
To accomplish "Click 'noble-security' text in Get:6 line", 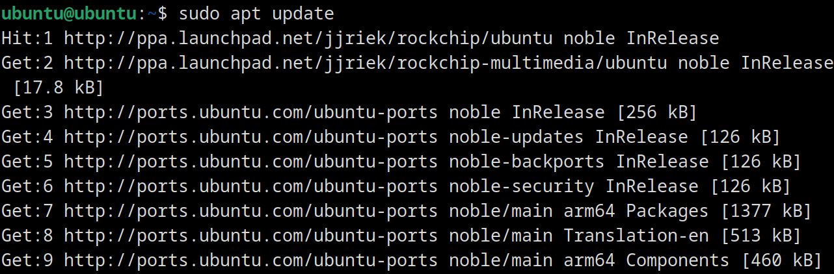I will tap(522, 186).
